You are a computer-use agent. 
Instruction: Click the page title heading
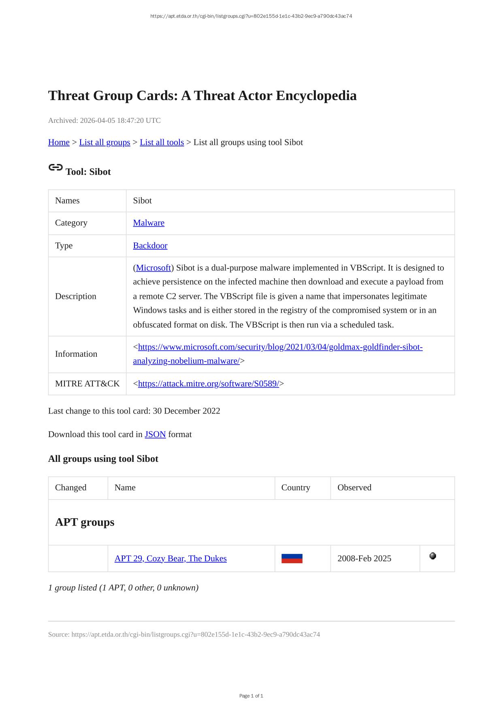(202, 96)
